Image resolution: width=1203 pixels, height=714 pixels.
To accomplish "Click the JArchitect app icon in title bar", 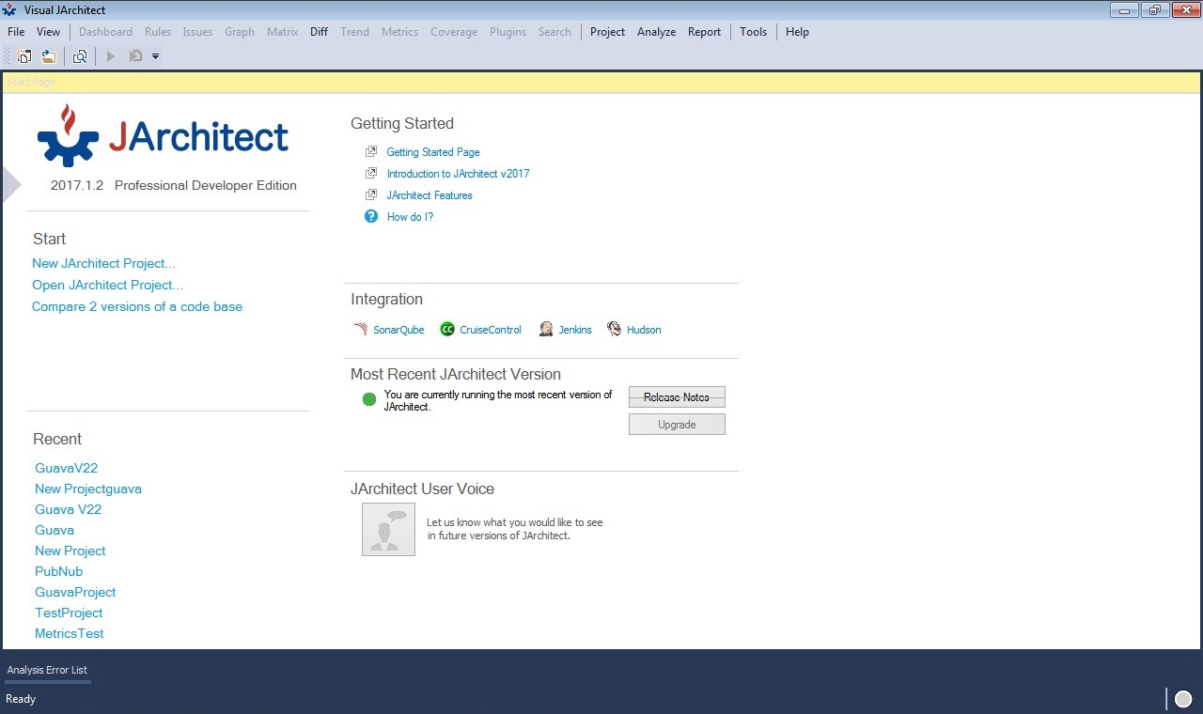I will coord(9,9).
